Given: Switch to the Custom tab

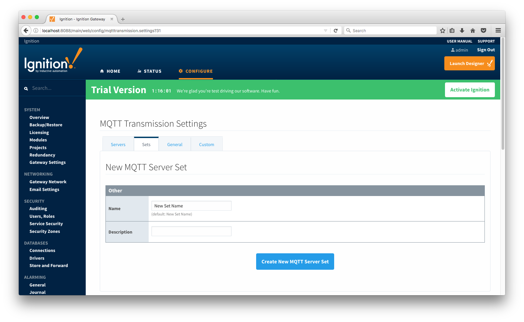Looking at the screenshot, I should pyautogui.click(x=207, y=144).
